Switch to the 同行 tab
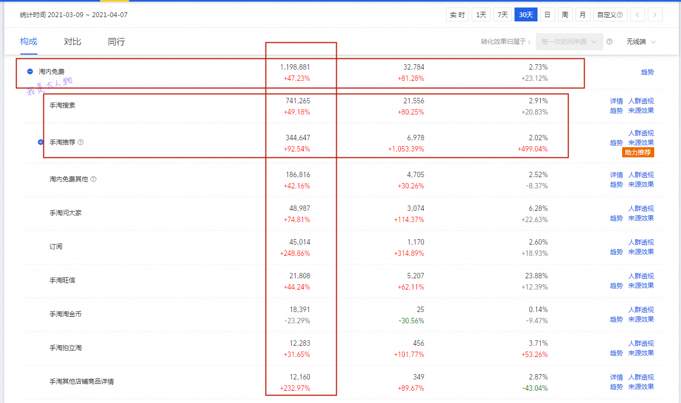681x403 pixels. click(116, 42)
